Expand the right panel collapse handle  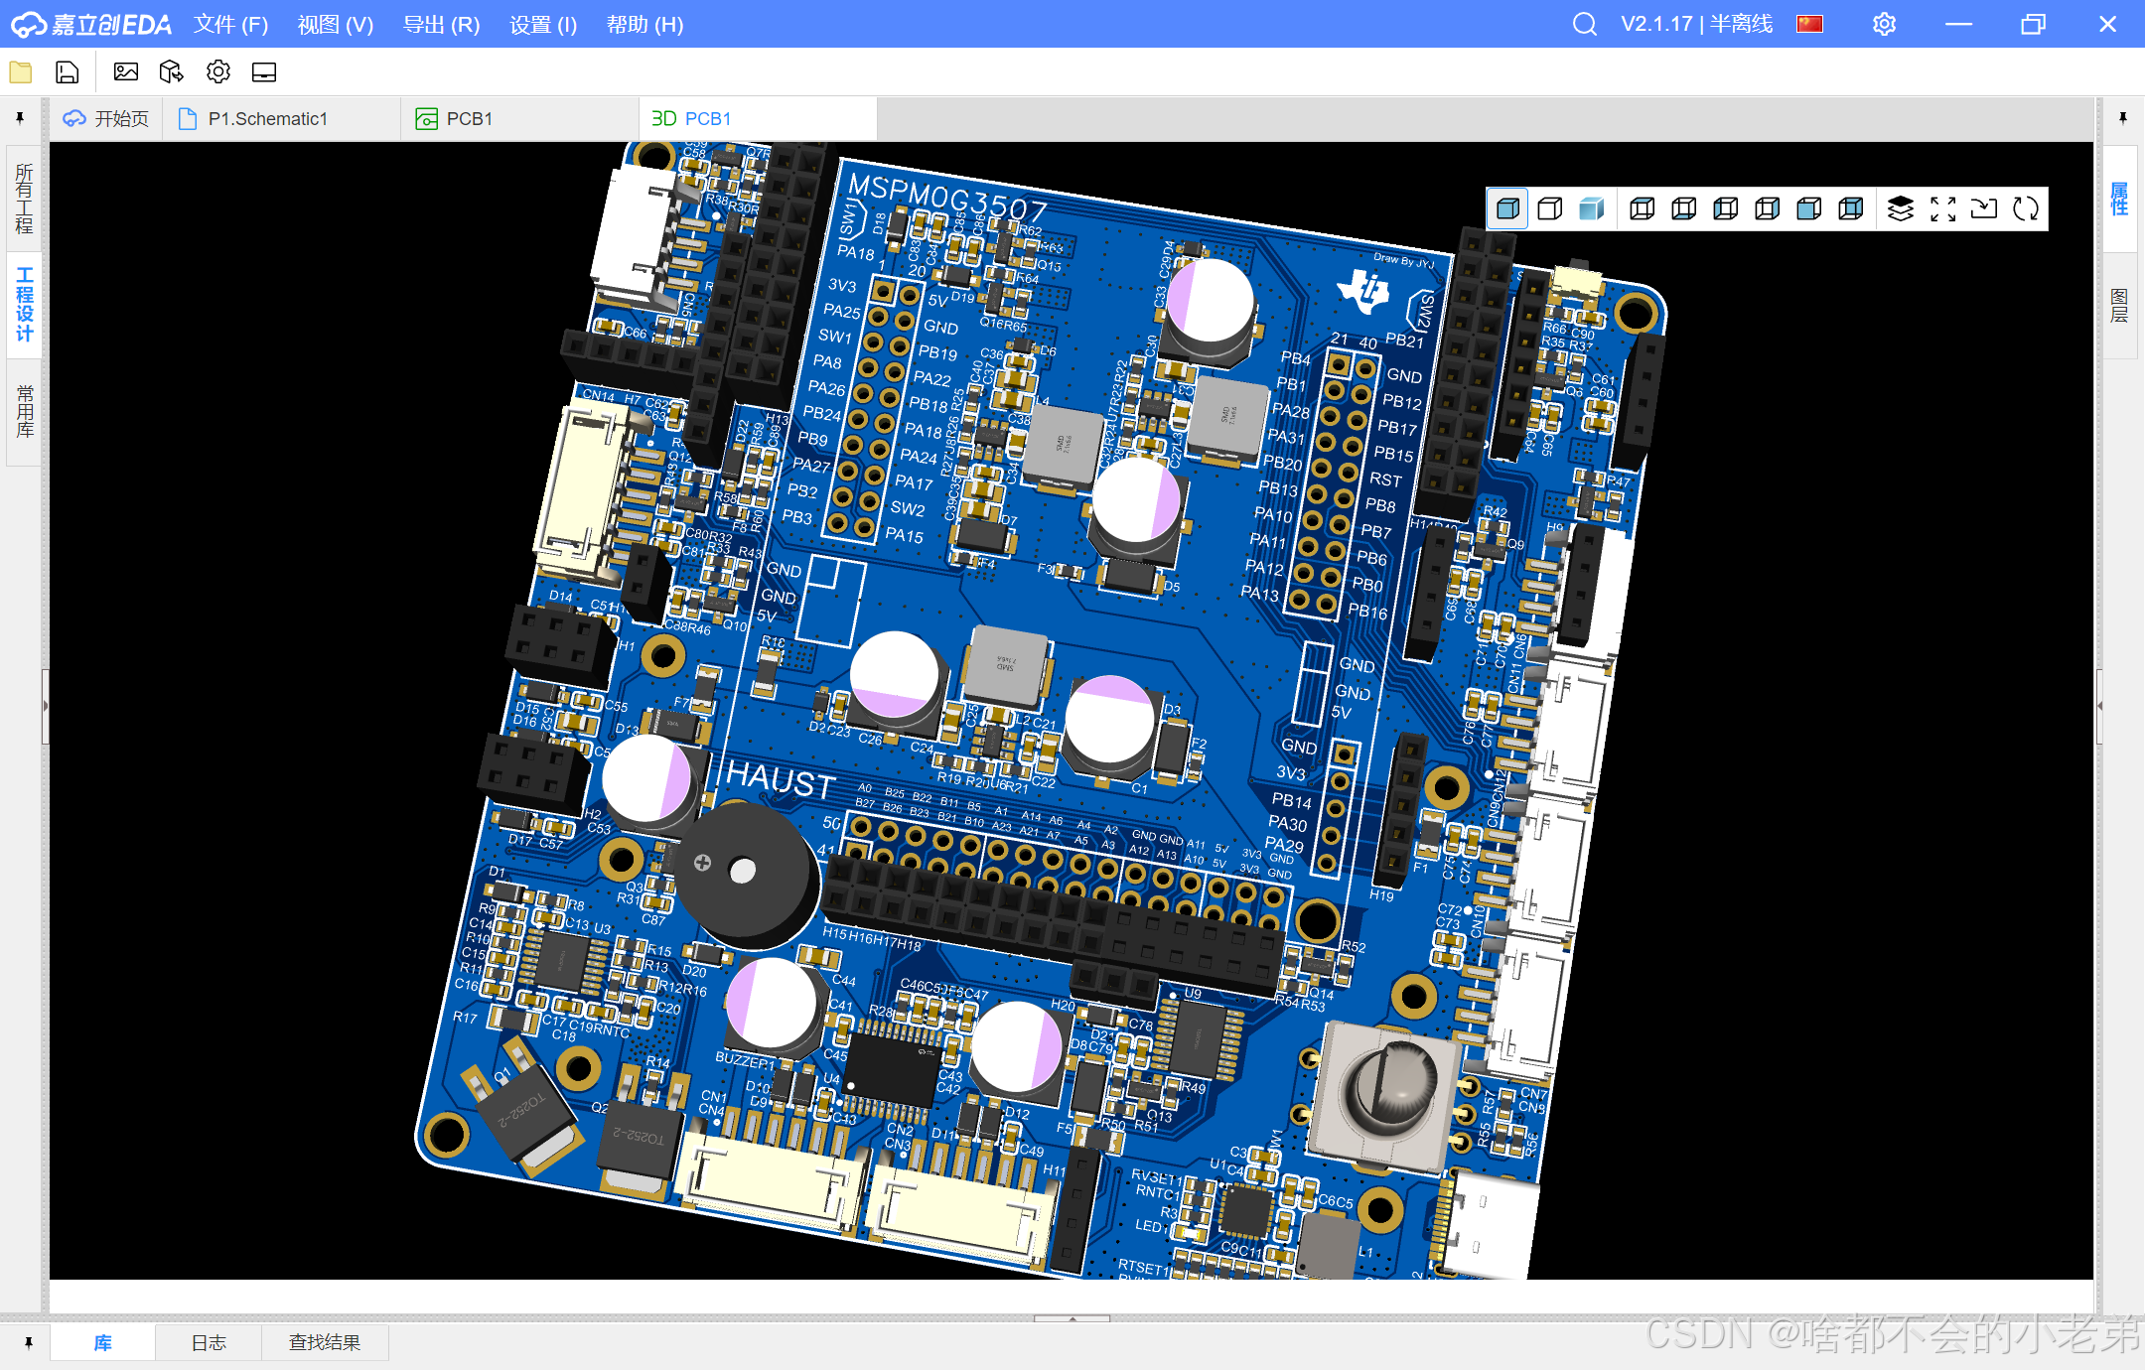[x=2099, y=706]
